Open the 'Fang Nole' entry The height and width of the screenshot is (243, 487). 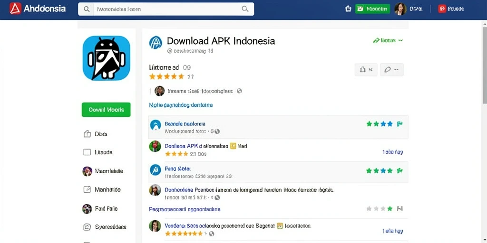(178, 168)
